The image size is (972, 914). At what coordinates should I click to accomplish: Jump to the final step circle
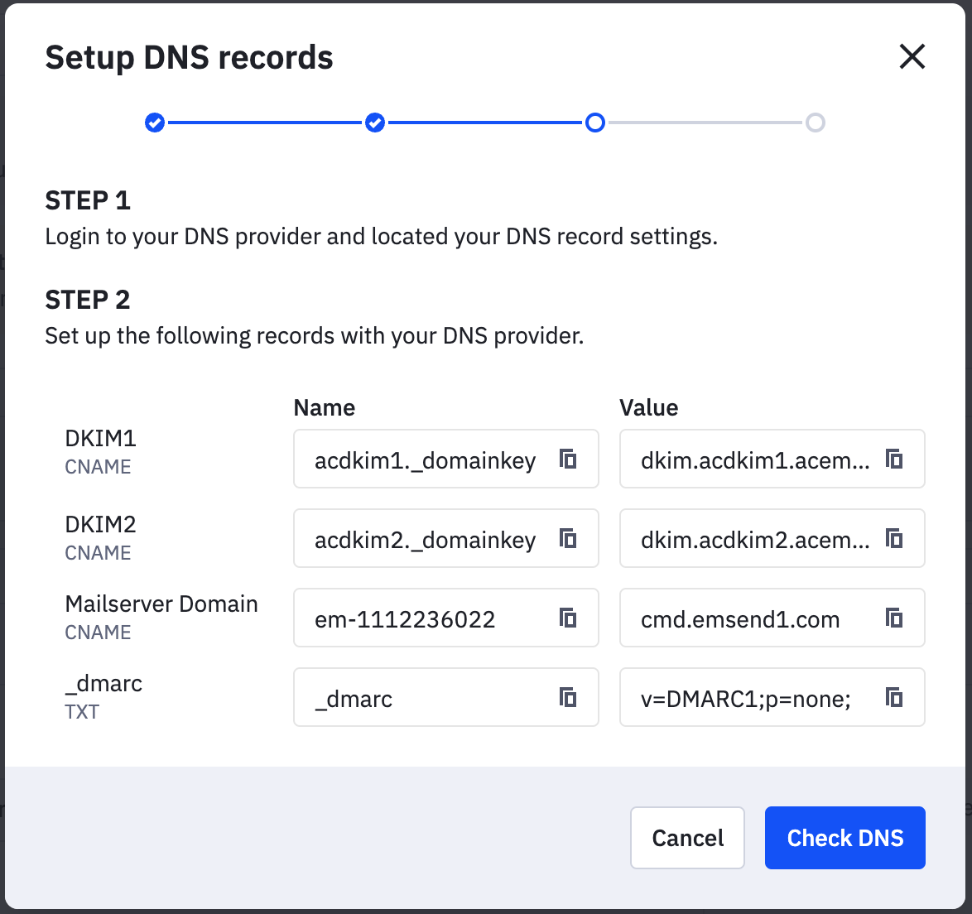pyautogui.click(x=816, y=122)
